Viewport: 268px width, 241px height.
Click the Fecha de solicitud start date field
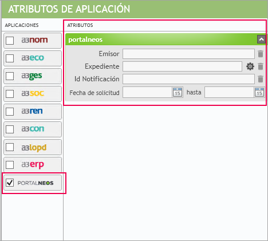[148, 92]
